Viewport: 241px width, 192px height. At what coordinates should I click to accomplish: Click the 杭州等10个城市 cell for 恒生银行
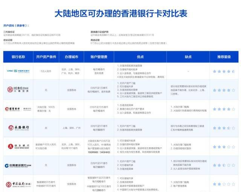pos(71,146)
